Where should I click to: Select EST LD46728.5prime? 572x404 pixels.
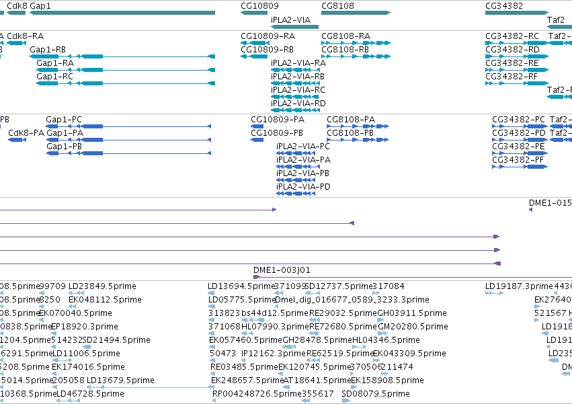coord(68,401)
